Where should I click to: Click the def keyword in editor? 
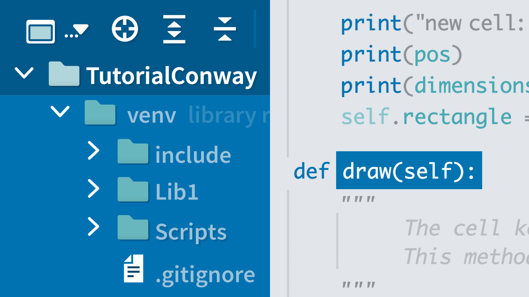pyautogui.click(x=311, y=171)
